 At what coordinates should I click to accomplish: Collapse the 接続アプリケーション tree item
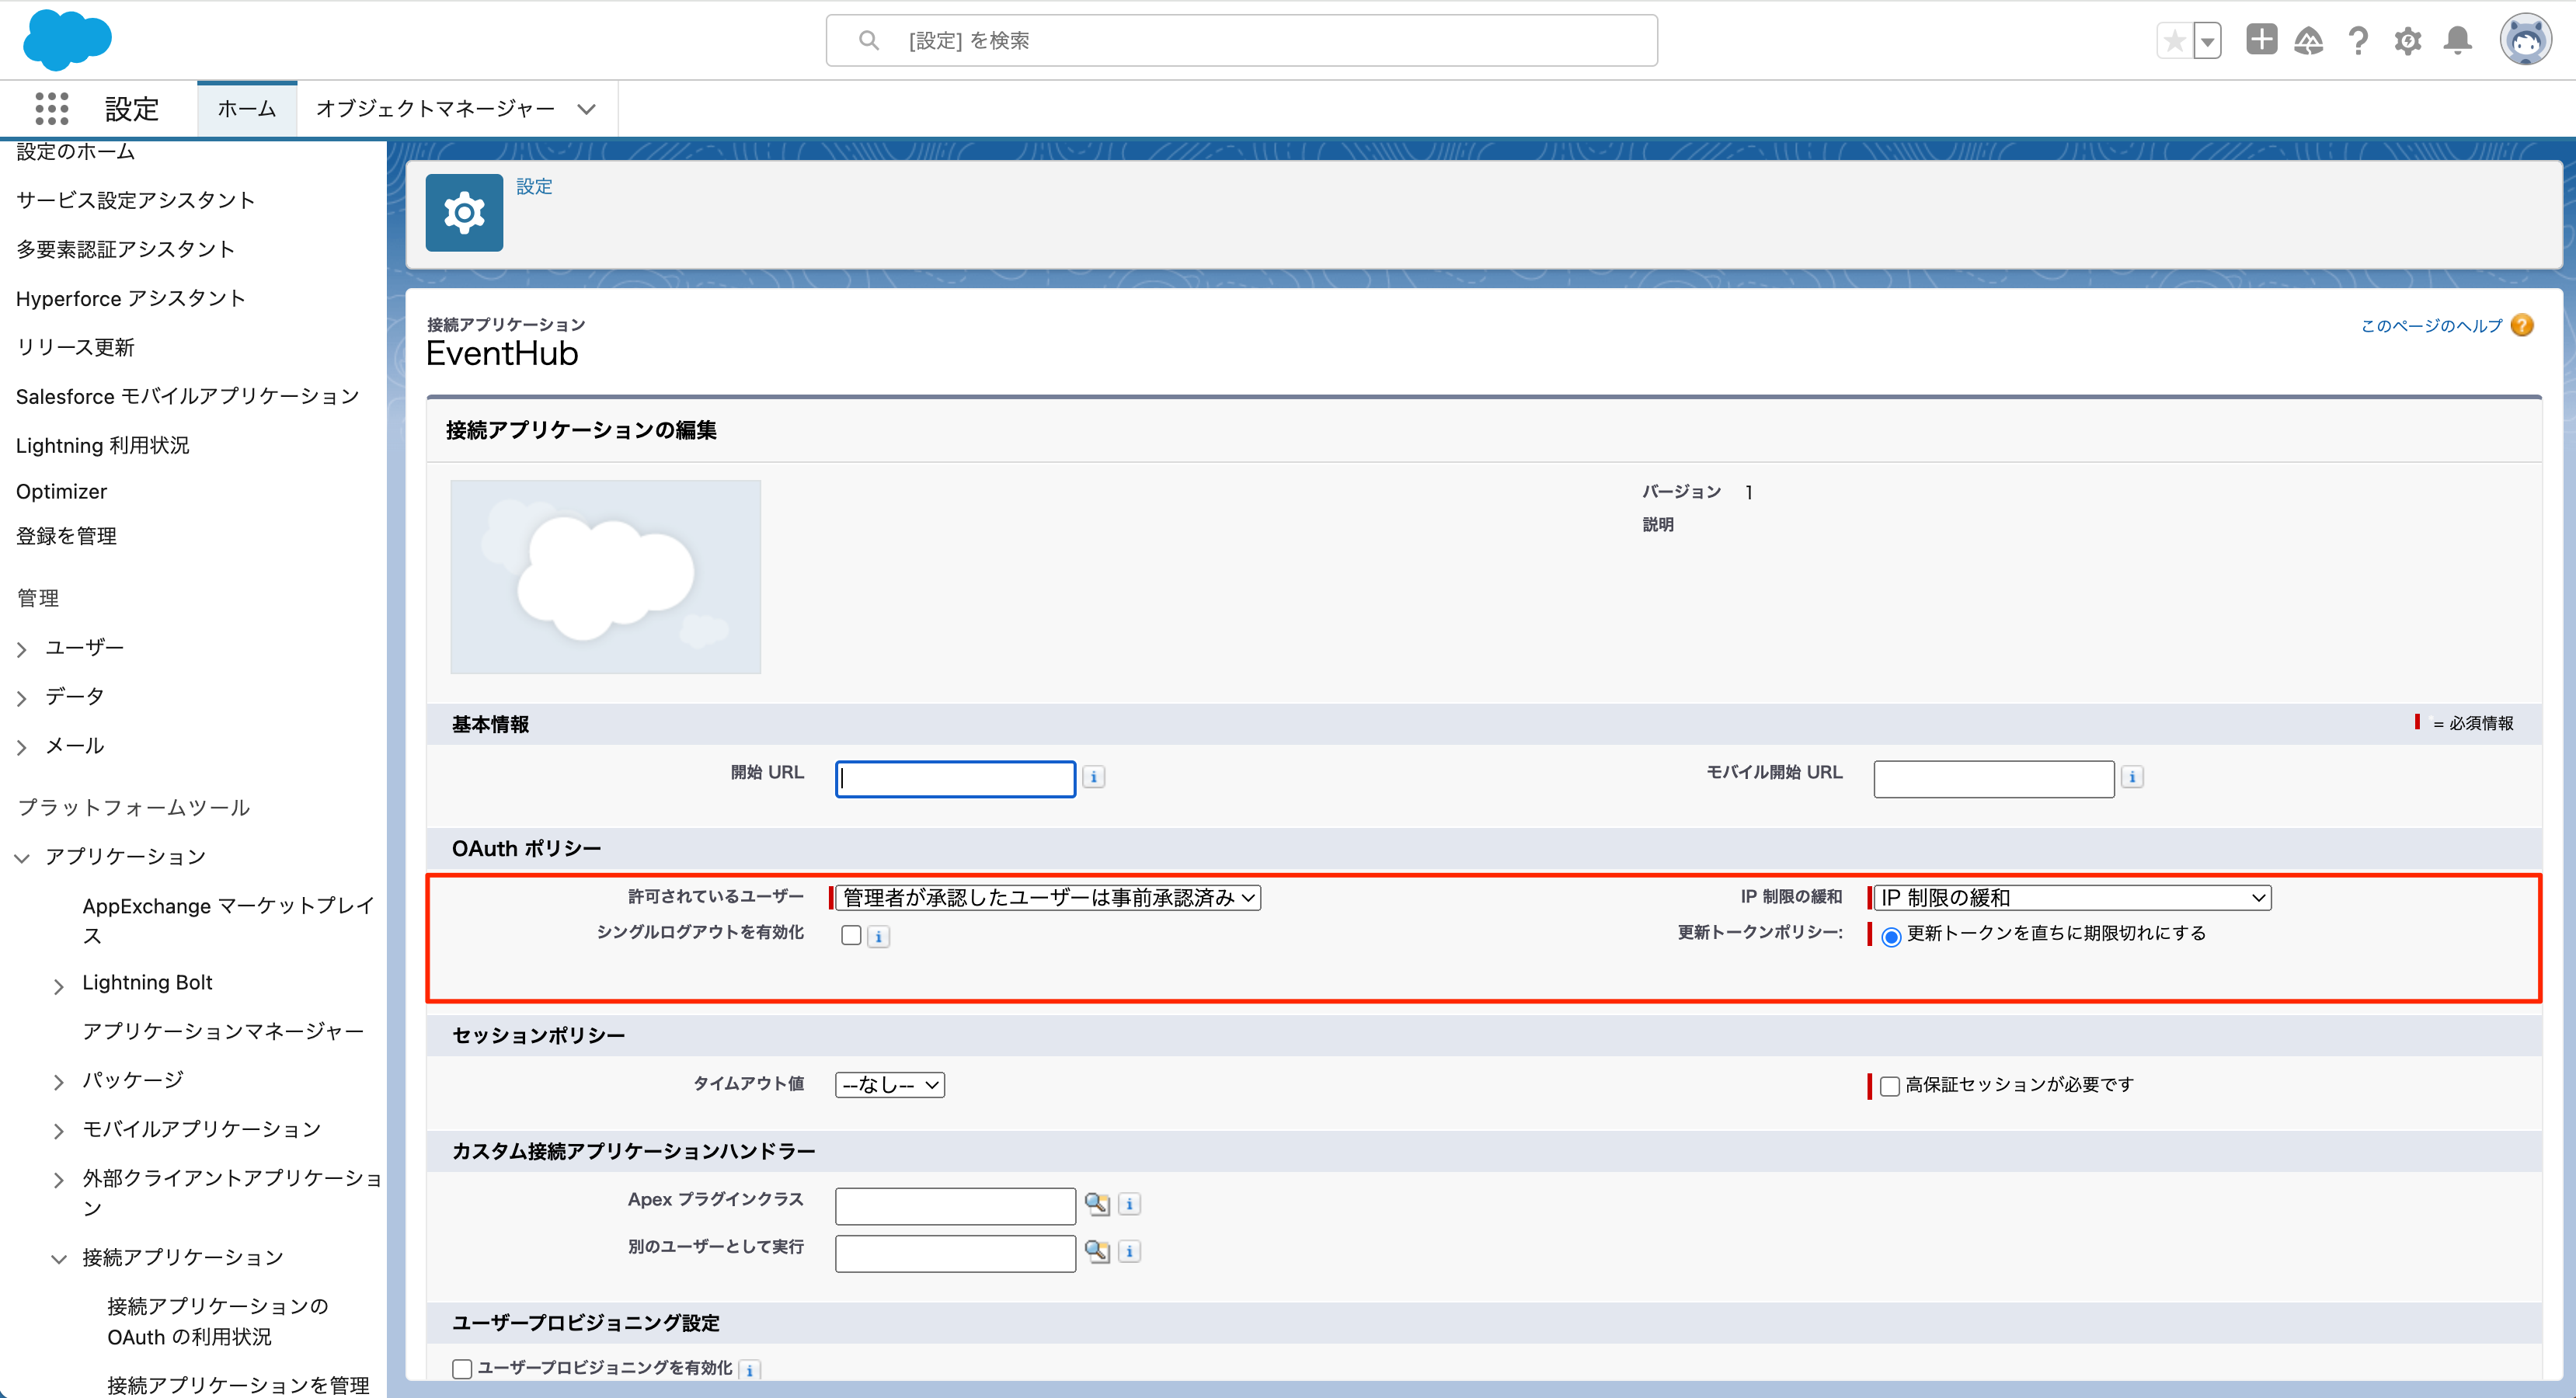point(59,1259)
